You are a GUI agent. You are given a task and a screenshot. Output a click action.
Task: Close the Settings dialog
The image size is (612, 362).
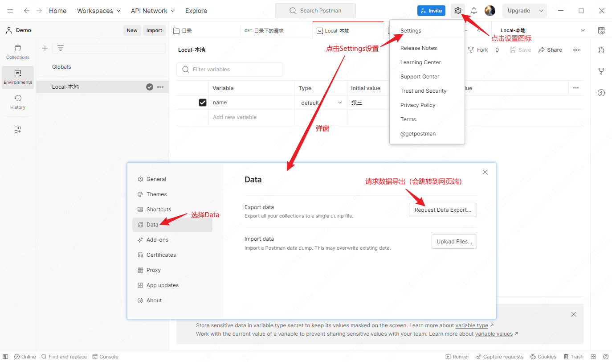pyautogui.click(x=485, y=172)
